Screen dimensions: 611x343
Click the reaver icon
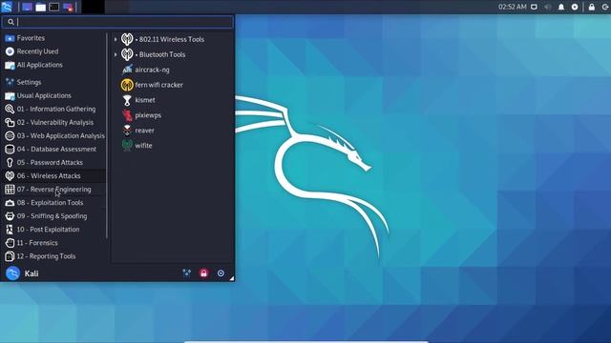pyautogui.click(x=127, y=131)
